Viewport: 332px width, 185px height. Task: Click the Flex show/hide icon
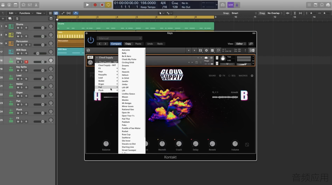coord(69,13)
